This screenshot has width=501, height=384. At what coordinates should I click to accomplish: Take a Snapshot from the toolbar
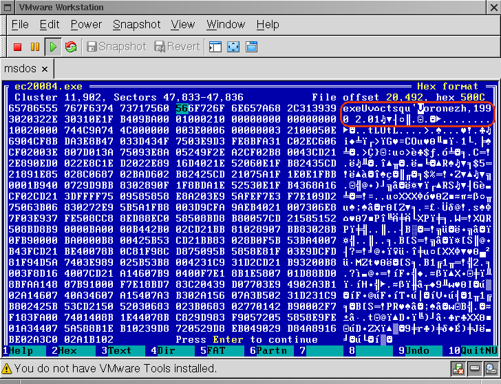pos(116,47)
